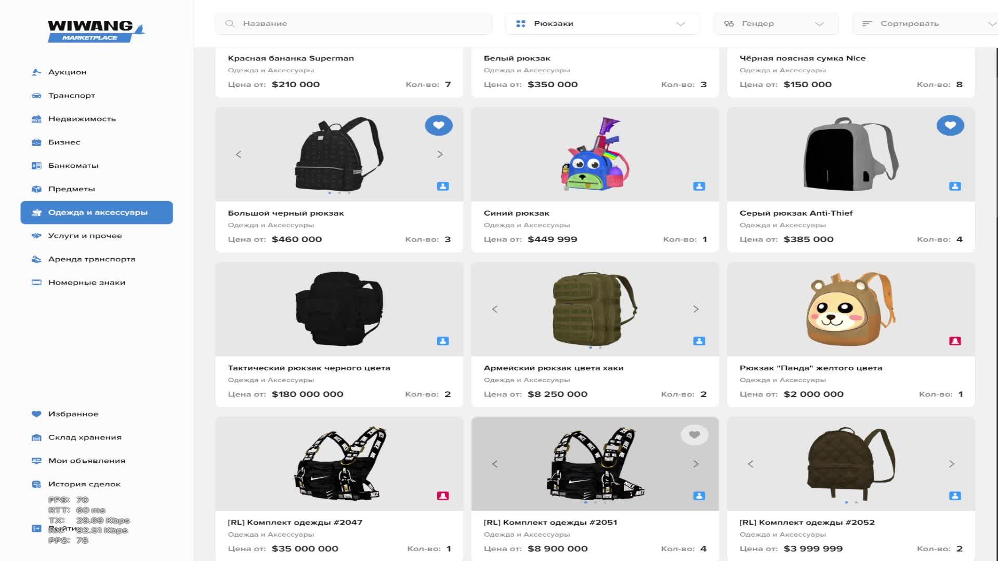Open Избранное via the heart icon in sidebar
Screen dimensions: 998x561
(36, 414)
